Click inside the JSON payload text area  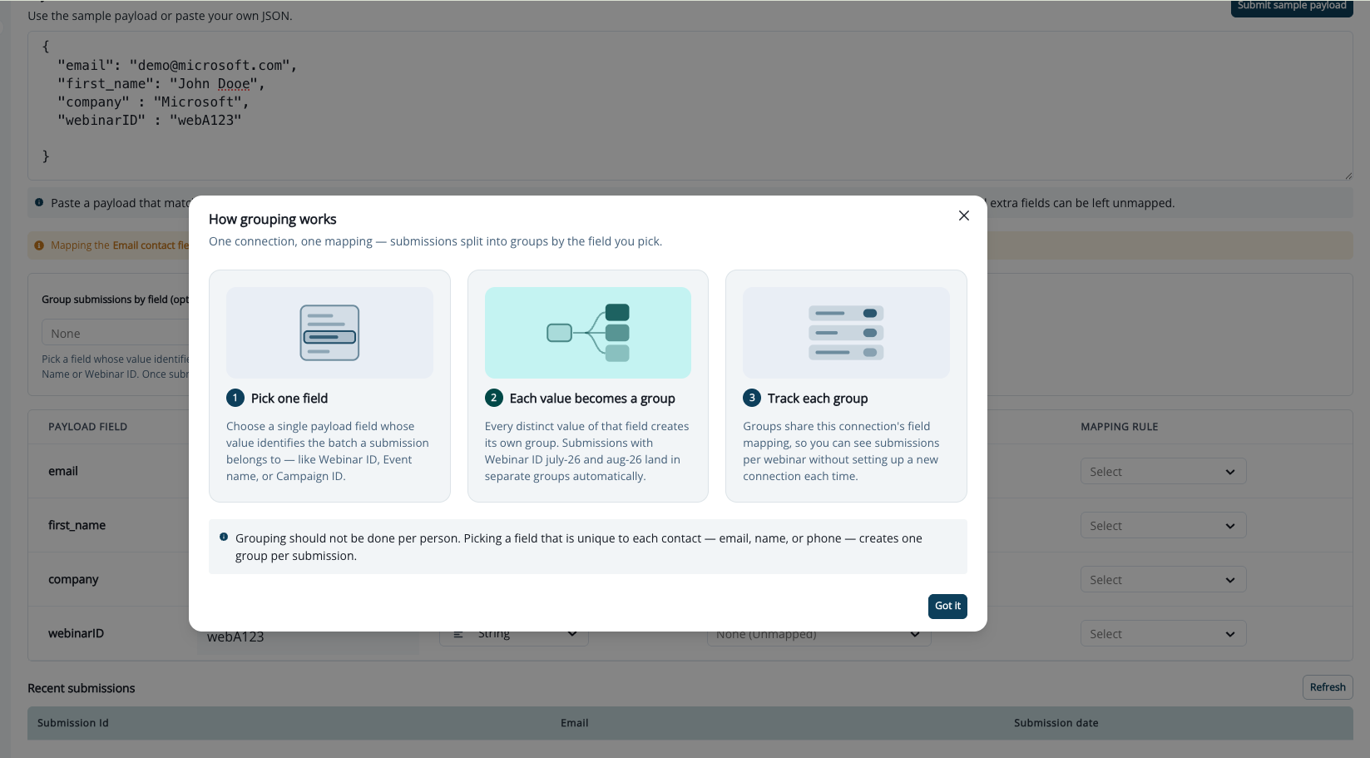click(x=690, y=106)
